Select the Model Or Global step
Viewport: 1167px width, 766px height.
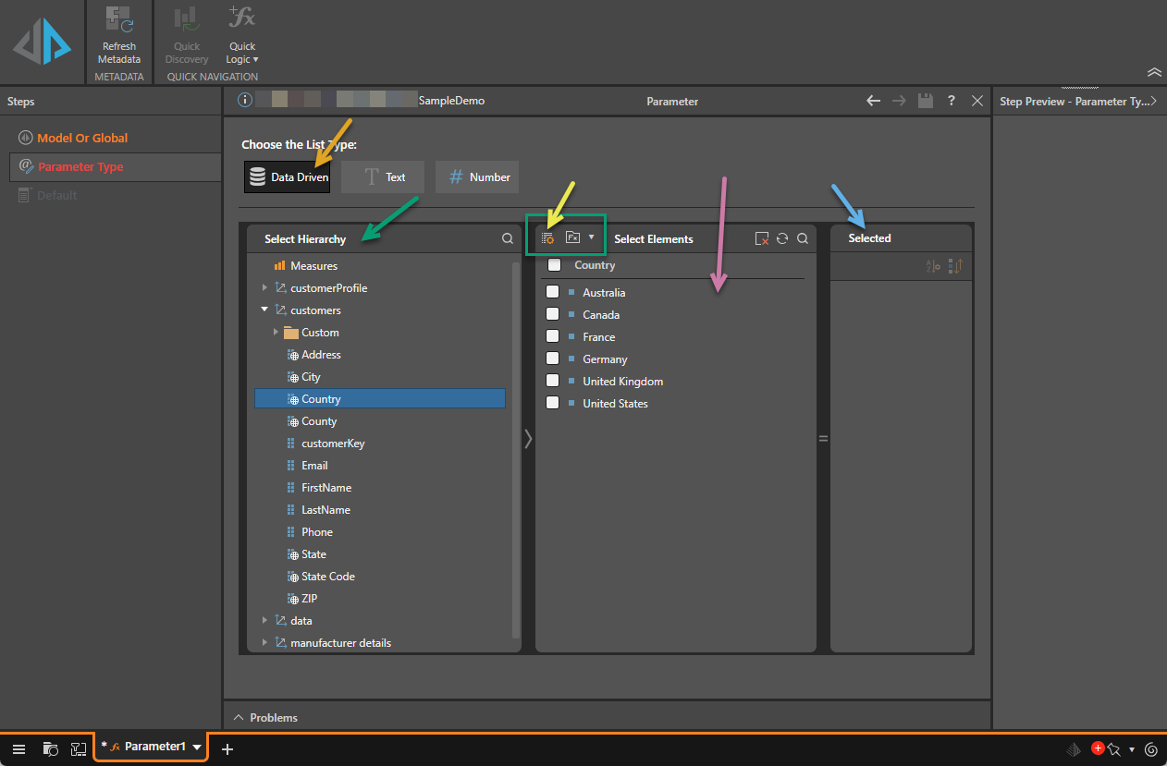(x=82, y=138)
